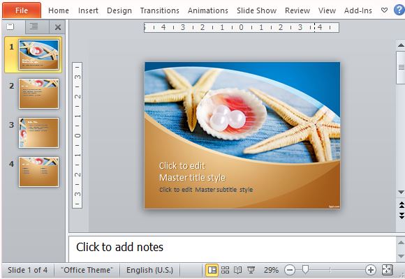Open the Design ribbon tab
The width and height of the screenshot is (405, 279).
(x=119, y=10)
